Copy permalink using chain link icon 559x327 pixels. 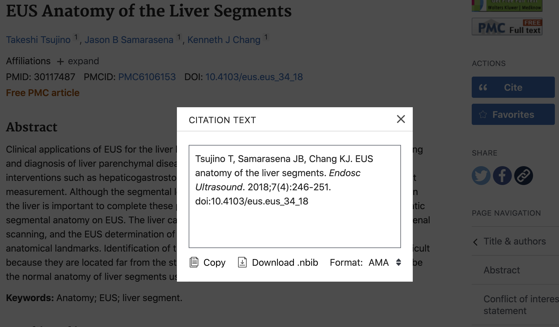click(523, 176)
